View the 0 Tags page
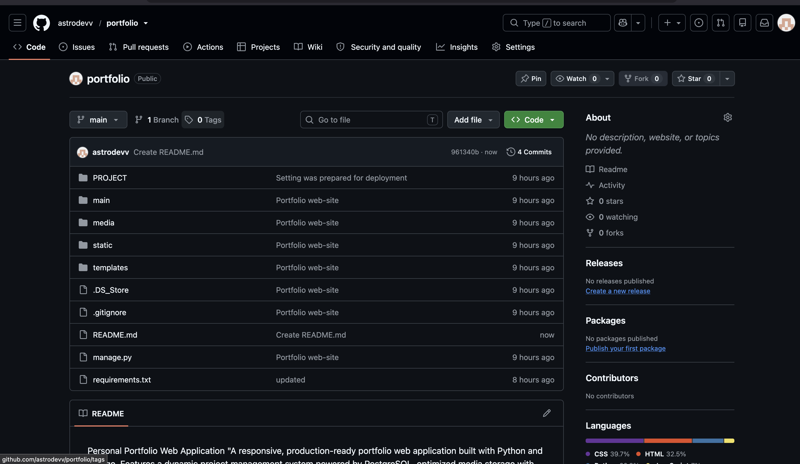 tap(203, 120)
